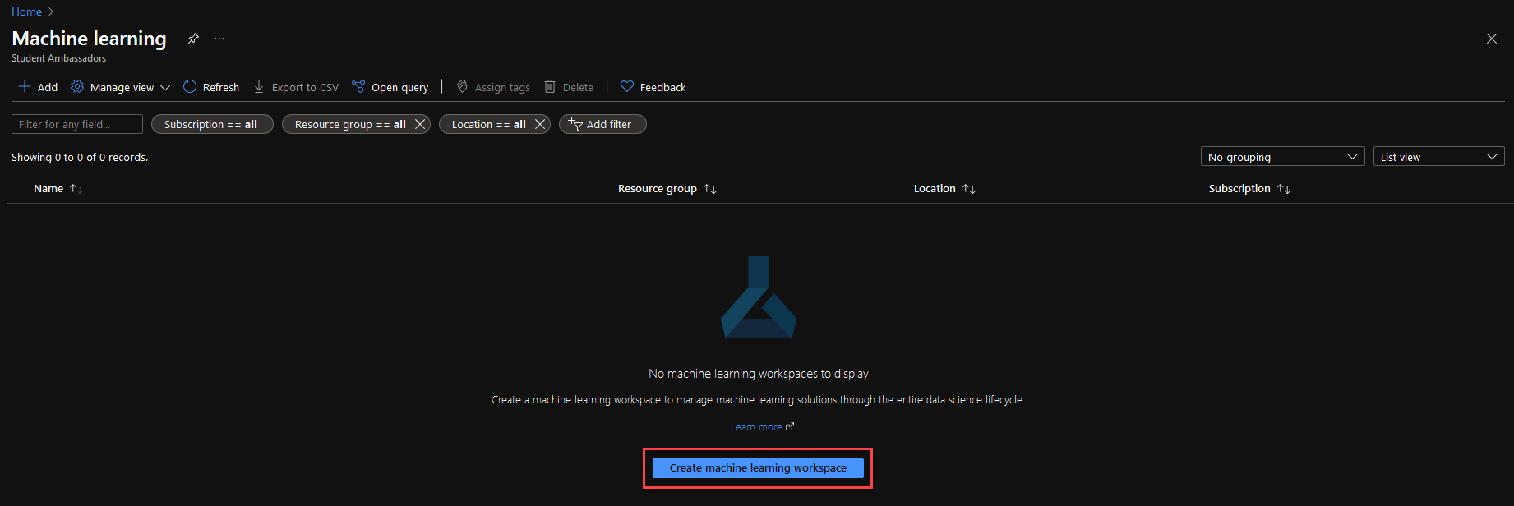
Task: Click Showing 0 to 0 records text
Action: [80, 158]
